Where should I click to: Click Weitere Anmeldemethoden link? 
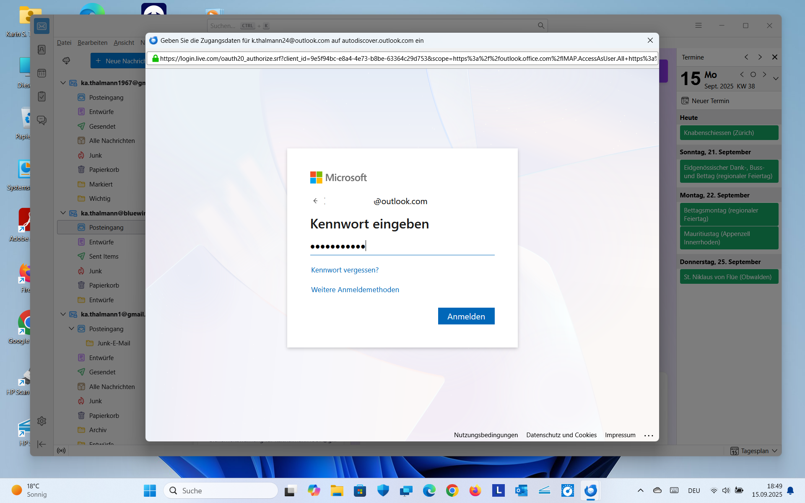coord(355,290)
